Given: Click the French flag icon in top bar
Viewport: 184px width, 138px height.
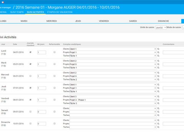Looking at the screenshot, I should tap(3, 2).
